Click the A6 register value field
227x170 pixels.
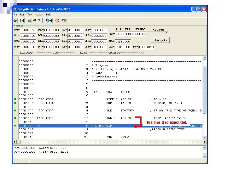(x=99, y=41)
